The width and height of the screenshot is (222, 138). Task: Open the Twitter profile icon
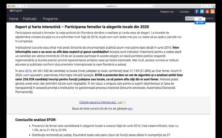[202, 12]
